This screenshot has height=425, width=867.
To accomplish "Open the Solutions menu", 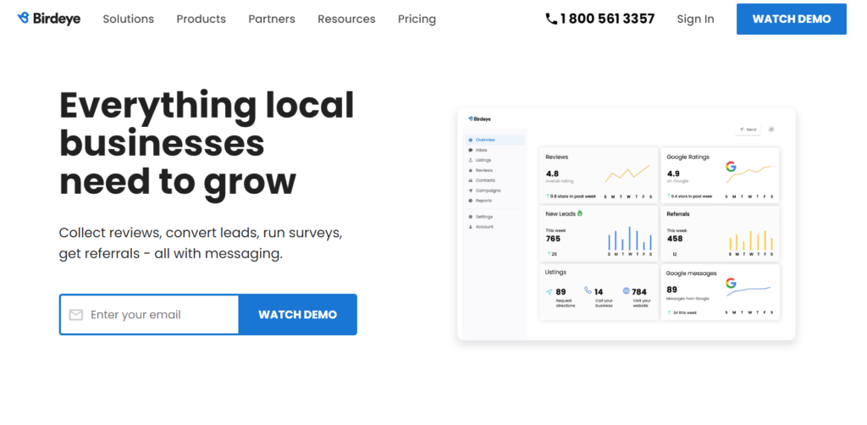I will click(x=129, y=19).
